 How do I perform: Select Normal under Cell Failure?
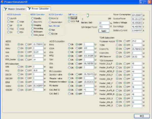tap(69, 18)
